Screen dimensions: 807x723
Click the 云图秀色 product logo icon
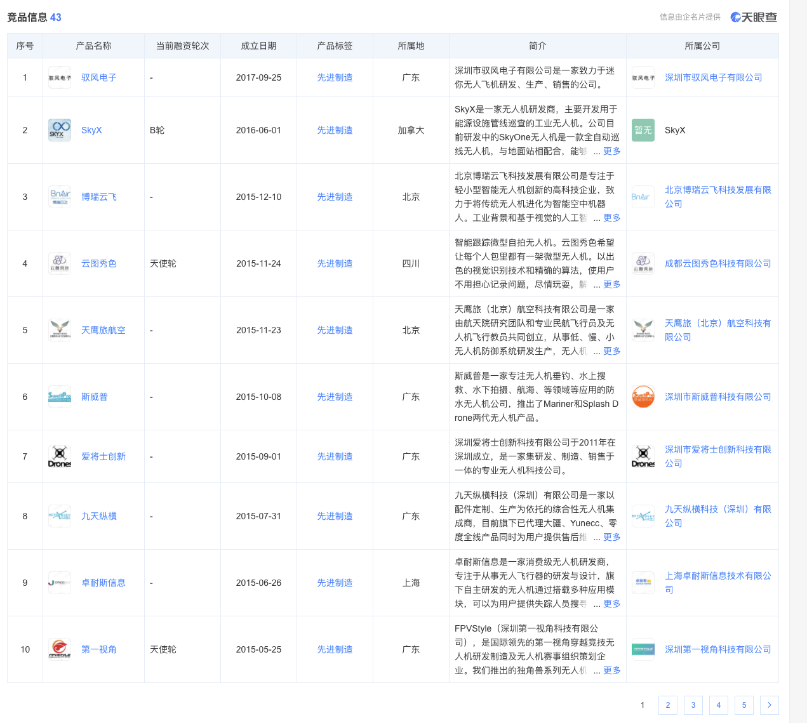click(x=60, y=263)
